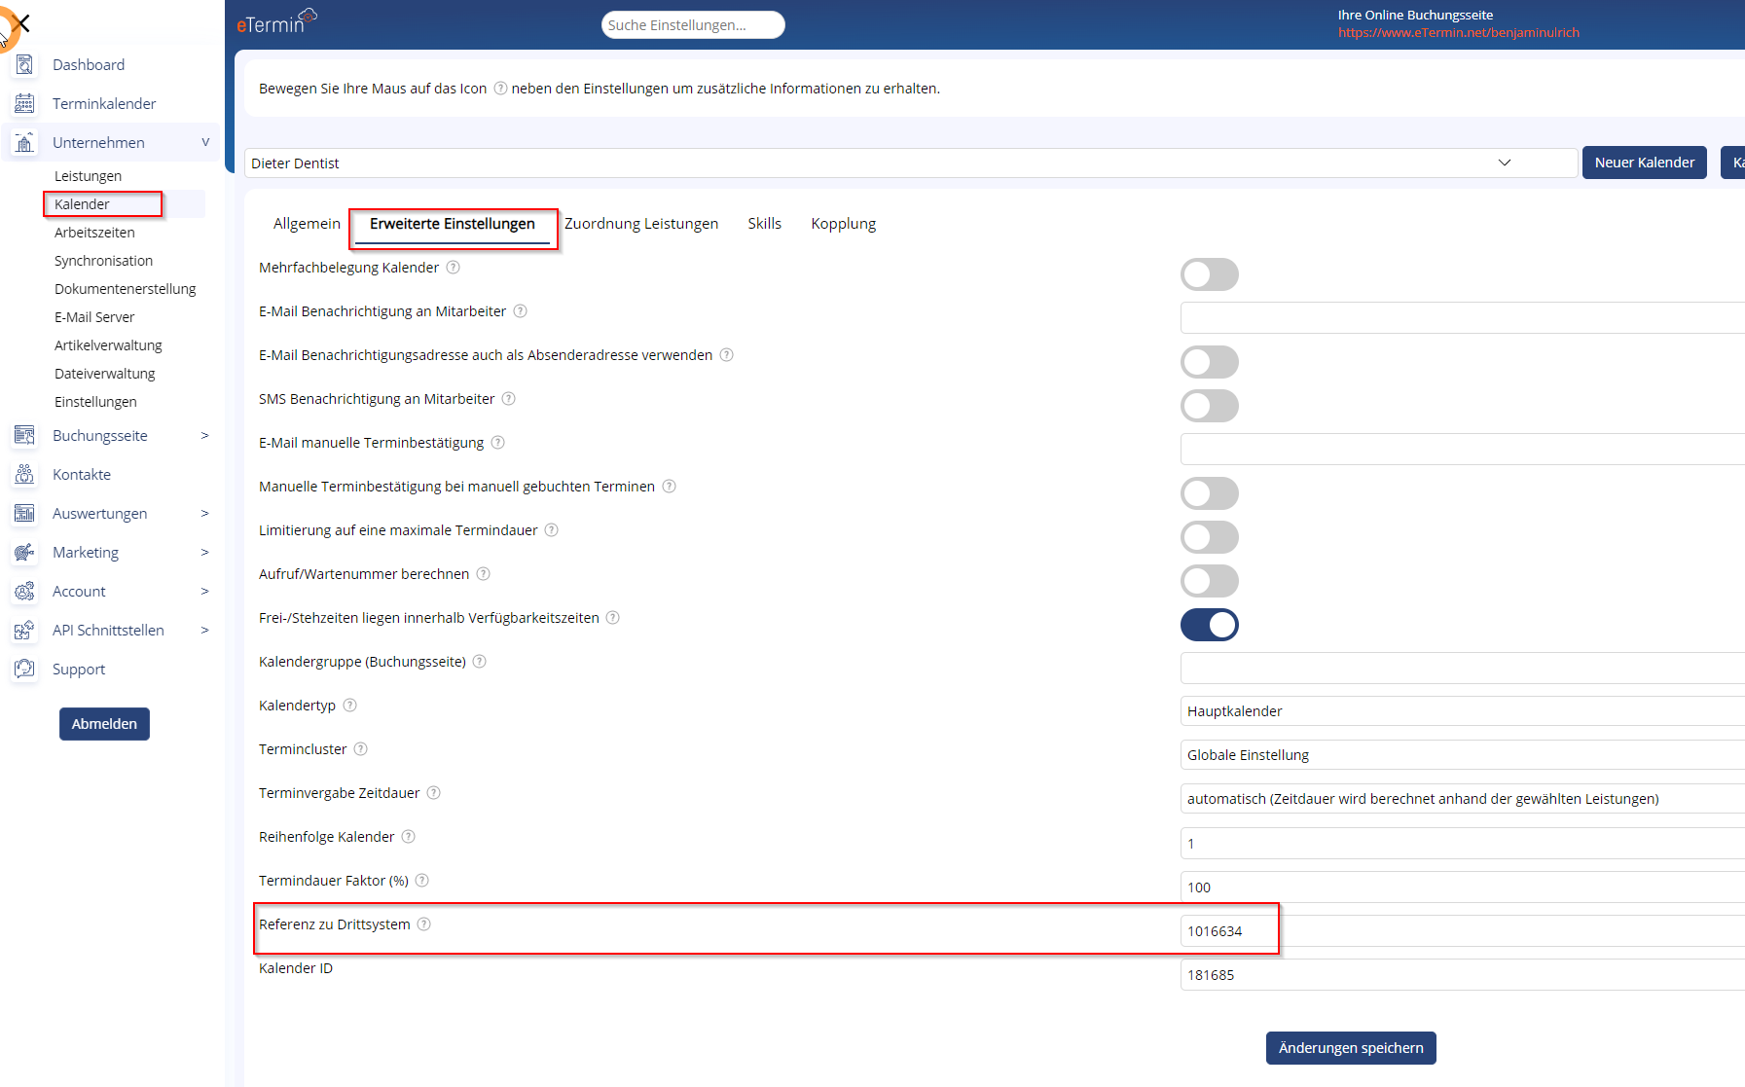Click the Dashboard sidebar icon

point(25,65)
